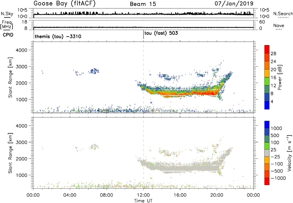
Task: Click the 'Freq. [MHz]' axis label
Action: [7, 25]
